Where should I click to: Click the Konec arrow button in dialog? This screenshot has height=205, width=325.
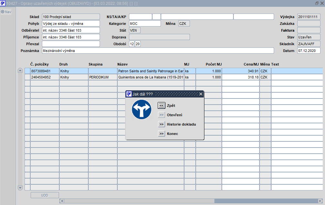click(162, 134)
